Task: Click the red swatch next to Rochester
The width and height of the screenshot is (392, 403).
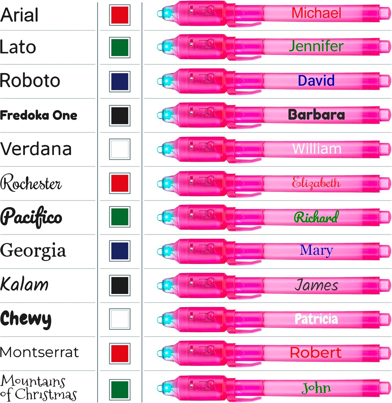Action: [120, 183]
